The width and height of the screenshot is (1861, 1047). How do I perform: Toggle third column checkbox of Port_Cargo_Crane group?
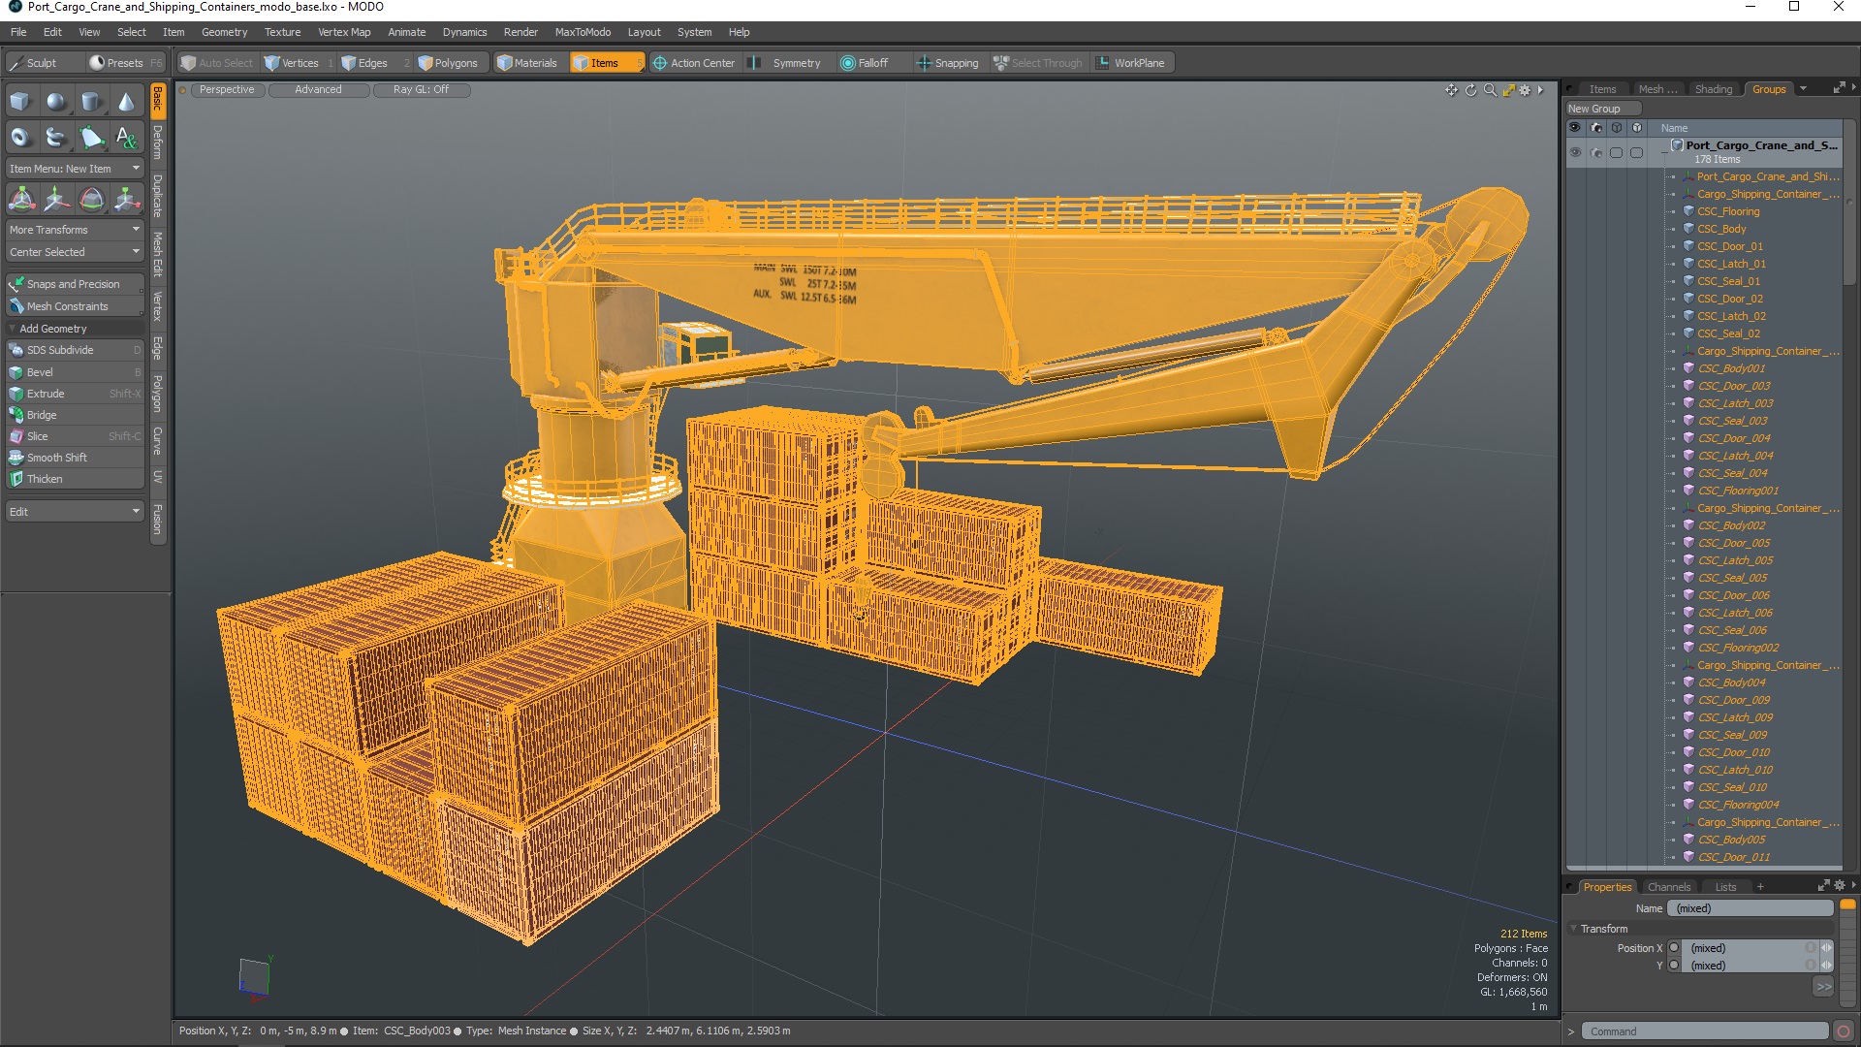click(x=1616, y=152)
